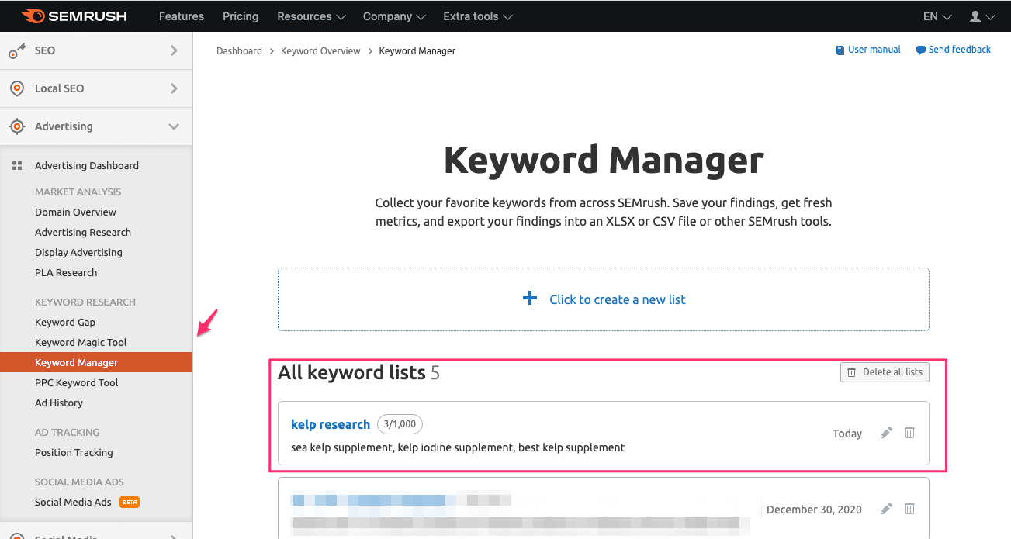The height and width of the screenshot is (539, 1011).
Task: Click the AD TRACKING section label
Action: pos(67,432)
